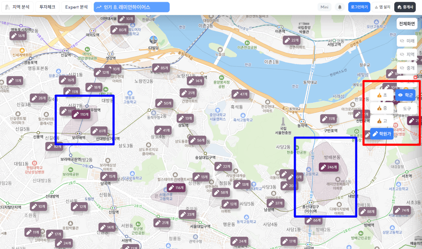Click the 63빌딩 landmark icon

154,40
